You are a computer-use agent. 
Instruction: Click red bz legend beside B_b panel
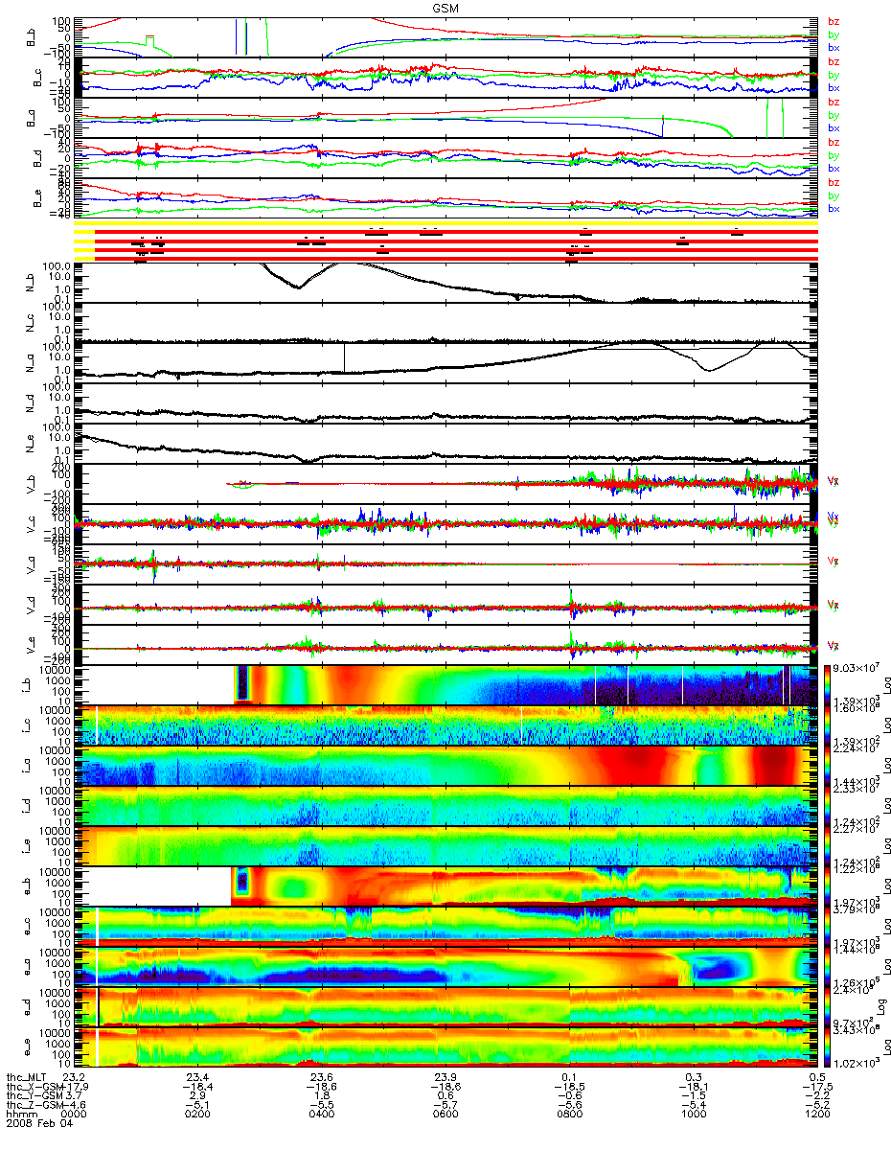[x=834, y=21]
